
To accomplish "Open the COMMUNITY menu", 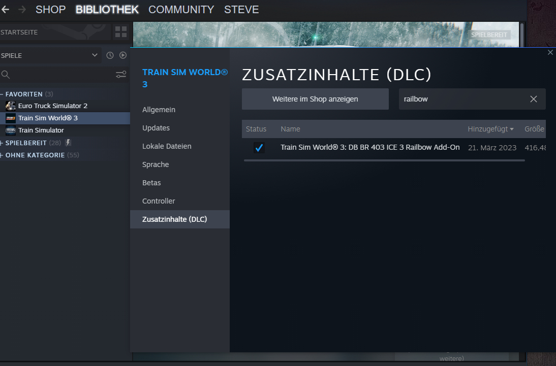I will pyautogui.click(x=181, y=10).
